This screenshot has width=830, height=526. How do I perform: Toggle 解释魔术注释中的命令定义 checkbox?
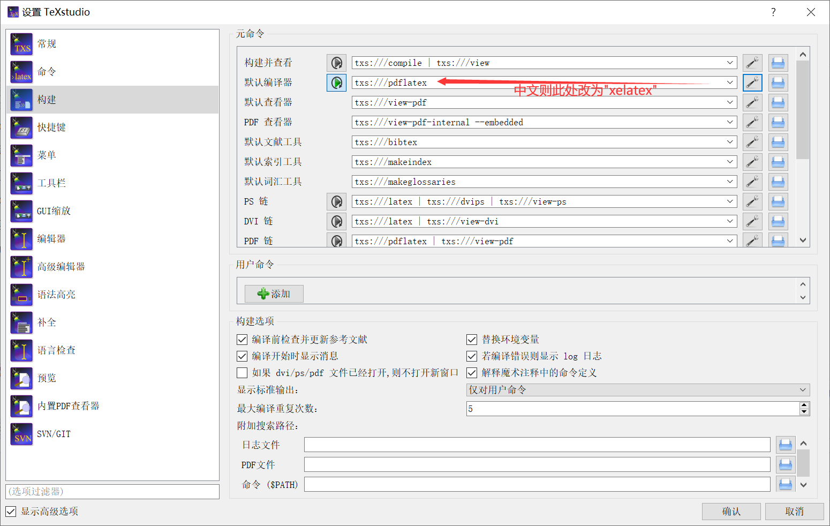tap(472, 373)
